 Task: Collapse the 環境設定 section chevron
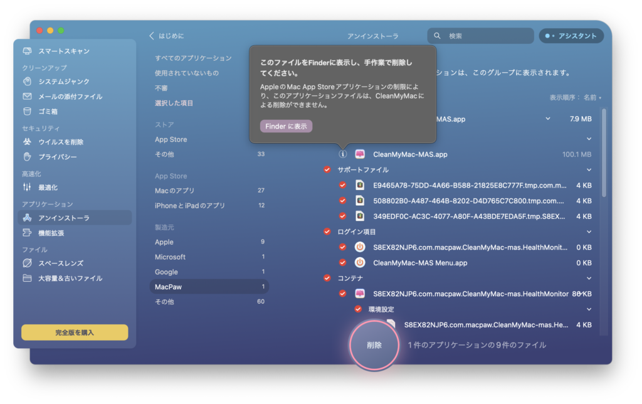[x=589, y=309]
